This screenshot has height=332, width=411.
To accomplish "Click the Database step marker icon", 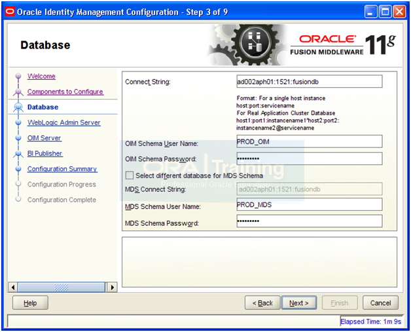I will pos(18,107).
